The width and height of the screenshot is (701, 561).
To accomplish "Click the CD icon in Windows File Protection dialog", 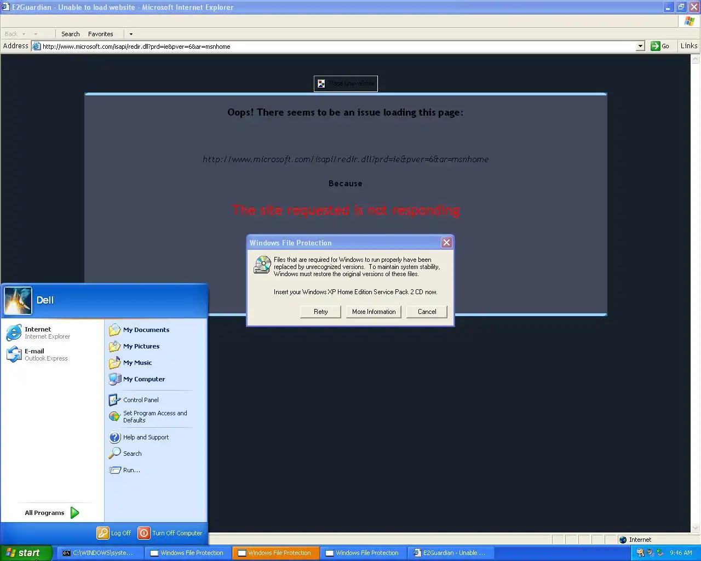I will pos(262,265).
